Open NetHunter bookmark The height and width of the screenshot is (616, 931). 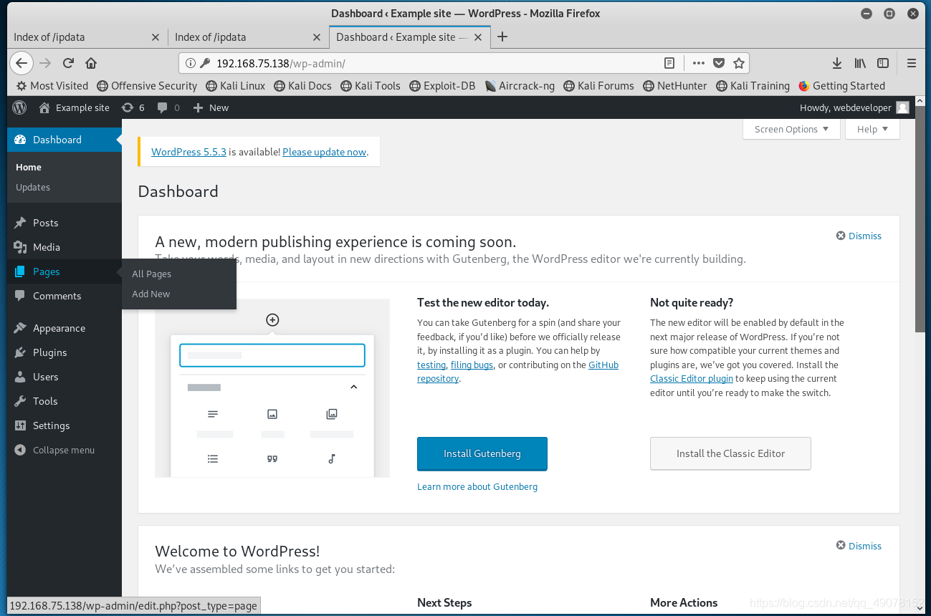(675, 85)
